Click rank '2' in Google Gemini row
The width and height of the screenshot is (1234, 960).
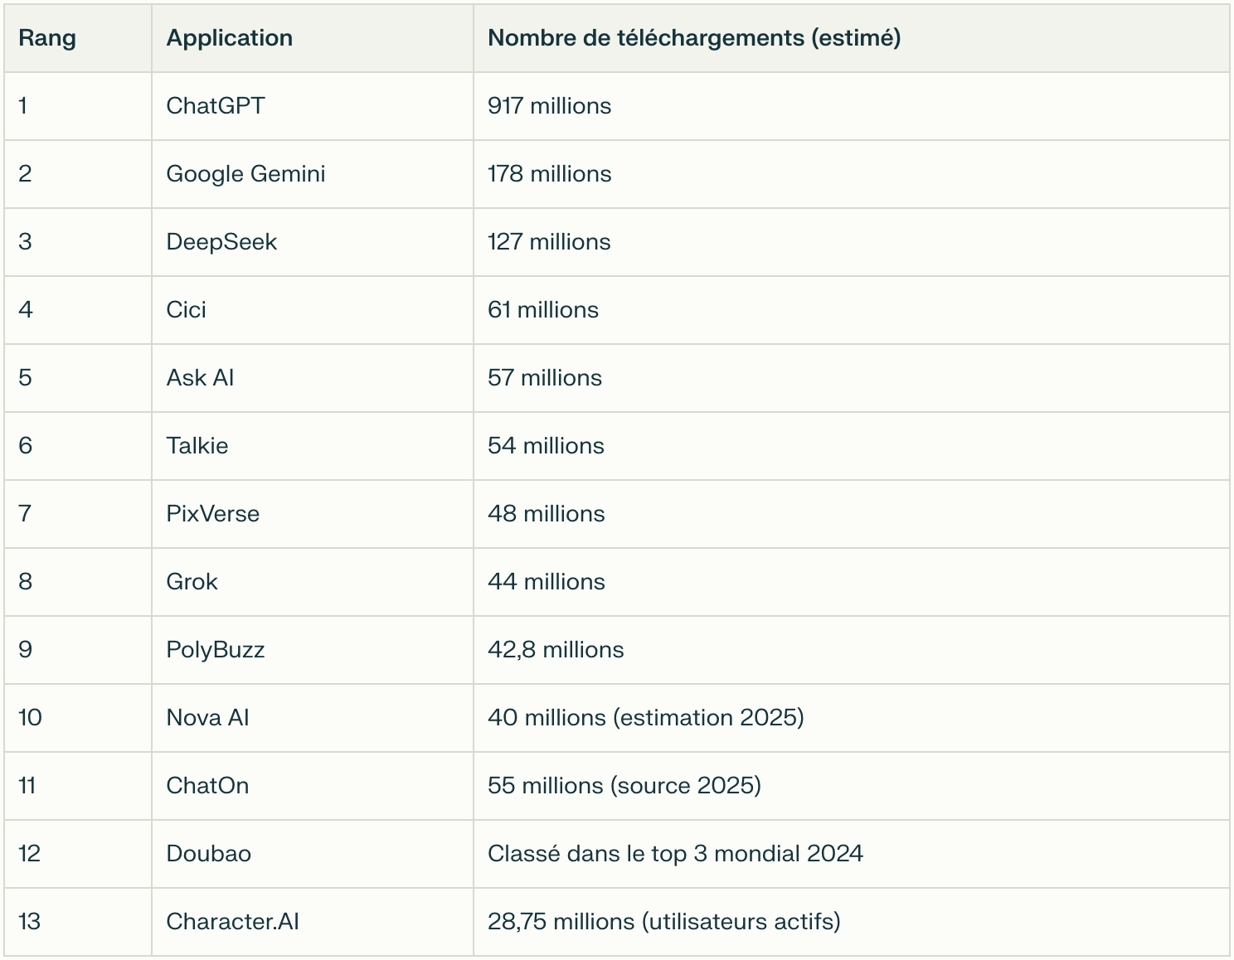pos(26,174)
